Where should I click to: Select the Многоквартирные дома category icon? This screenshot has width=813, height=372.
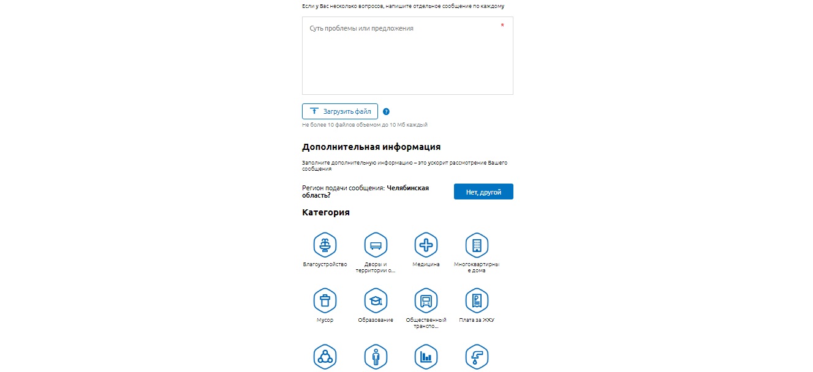pyautogui.click(x=477, y=245)
